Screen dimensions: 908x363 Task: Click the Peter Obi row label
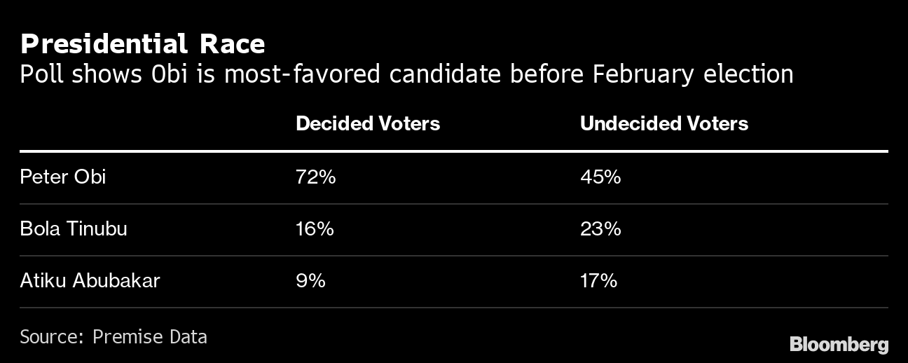[x=62, y=177]
